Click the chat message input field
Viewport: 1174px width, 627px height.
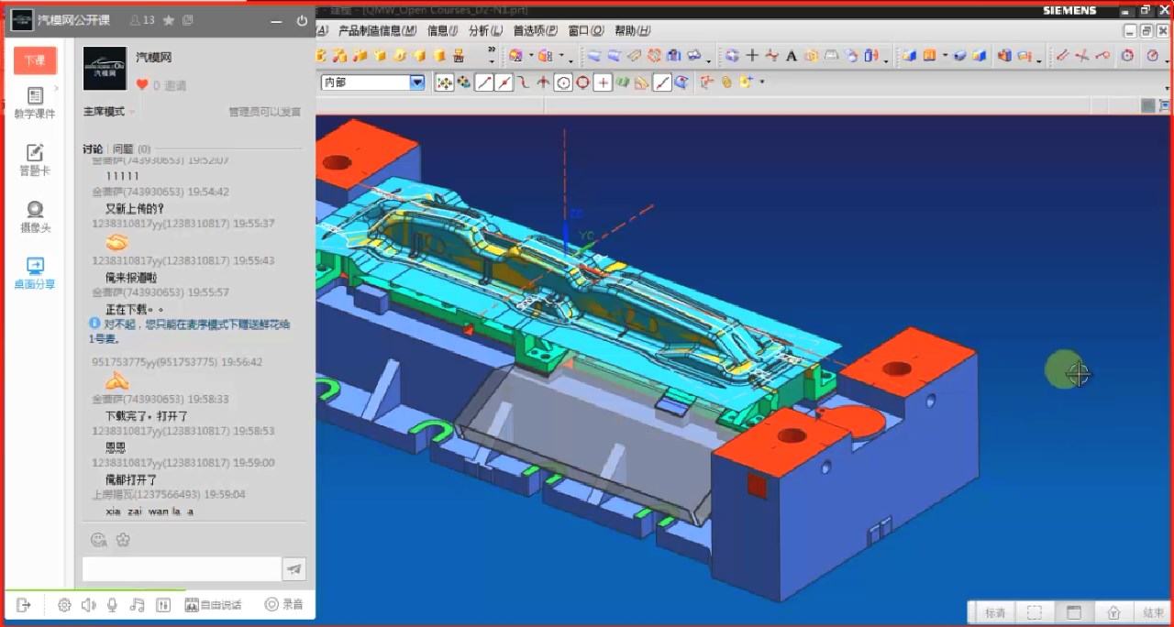182,569
